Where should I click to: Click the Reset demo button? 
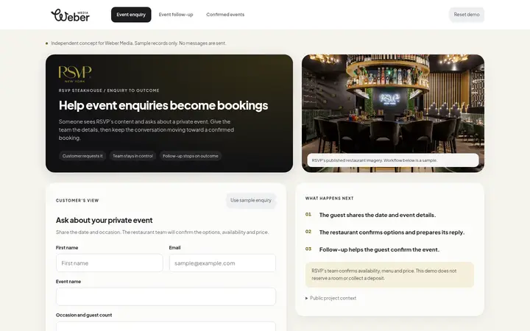pos(467,15)
